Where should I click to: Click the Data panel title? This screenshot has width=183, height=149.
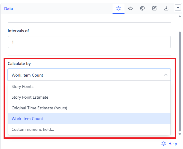point(9,9)
